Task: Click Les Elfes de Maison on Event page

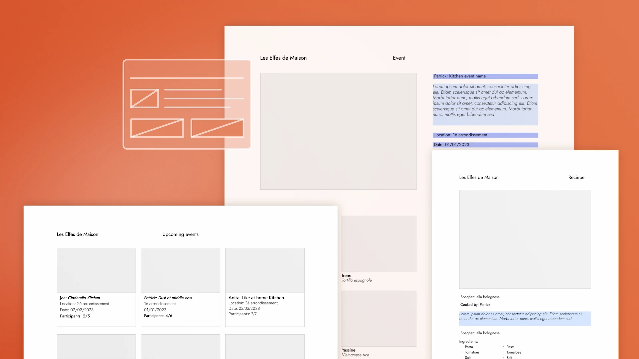Action: (x=283, y=58)
